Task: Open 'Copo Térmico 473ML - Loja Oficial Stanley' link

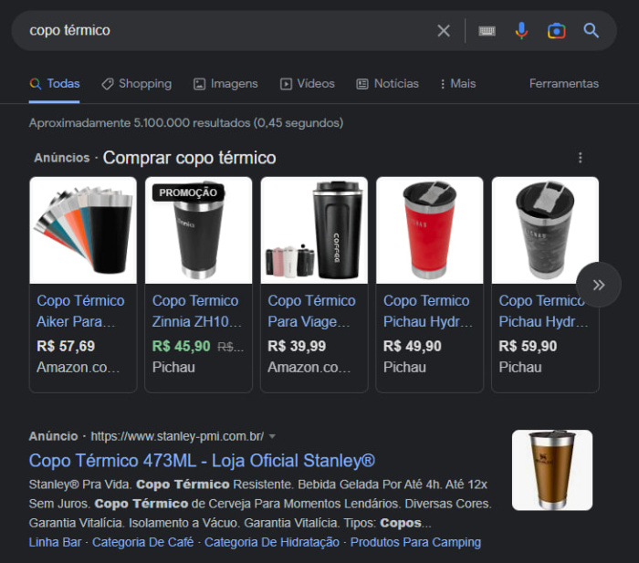Action: 202,461
